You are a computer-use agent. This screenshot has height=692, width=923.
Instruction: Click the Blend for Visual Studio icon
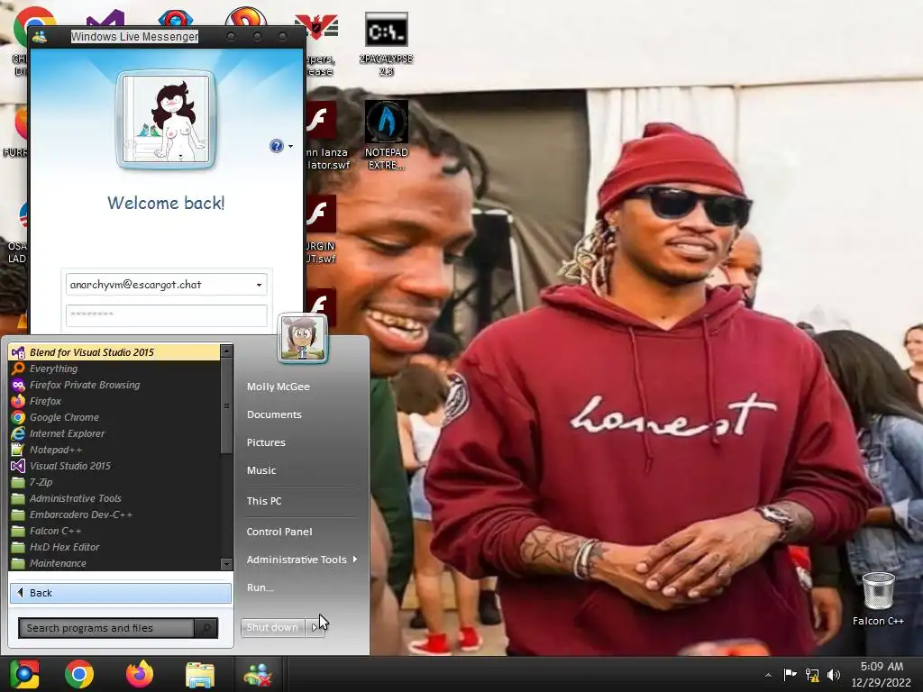click(x=18, y=352)
